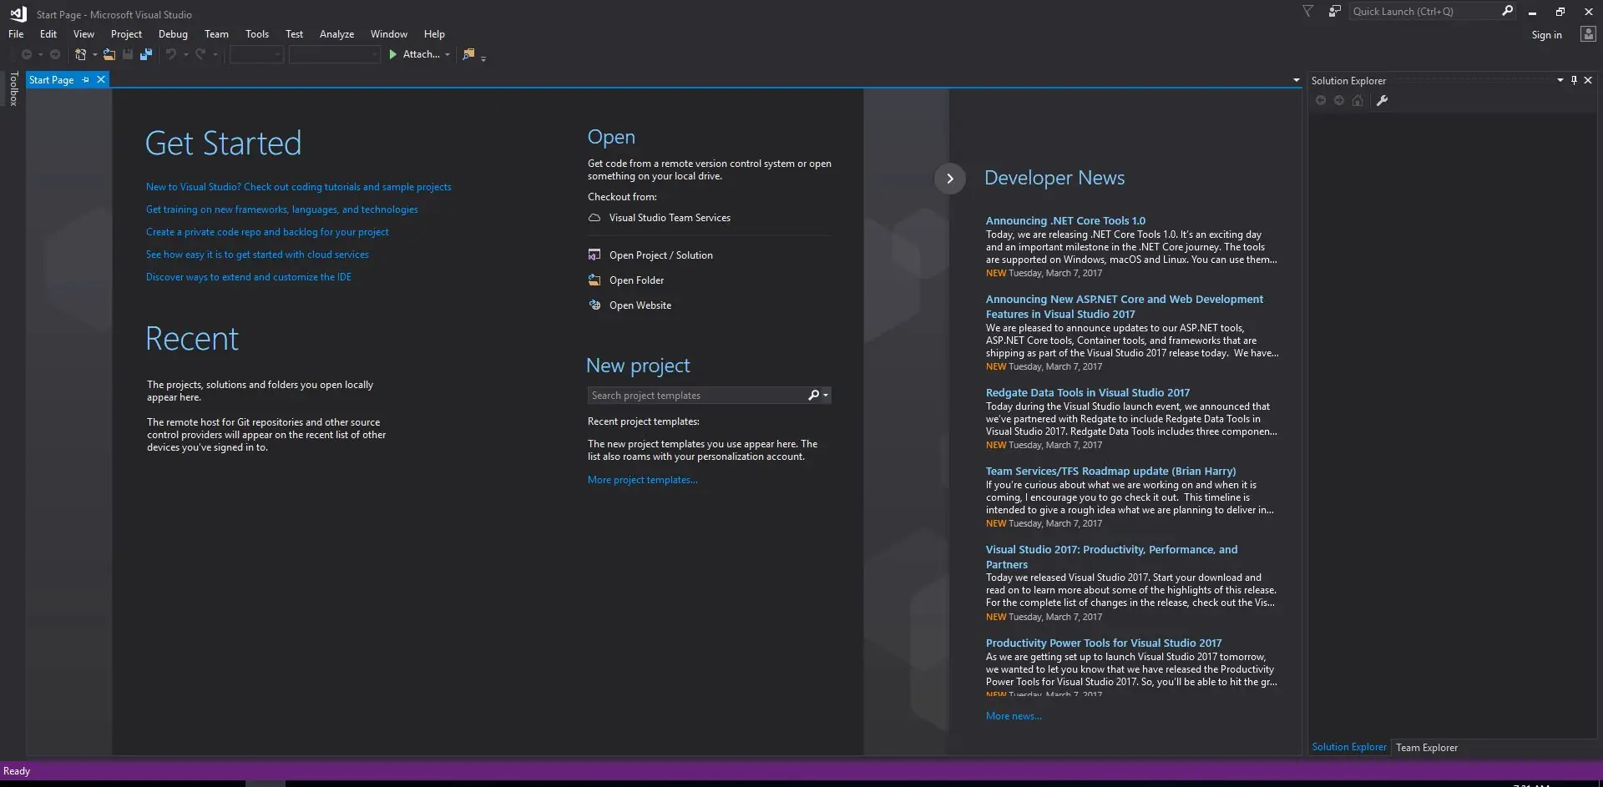Click the Save toolbar icon
Image resolution: width=1603 pixels, height=787 pixels.
(x=128, y=54)
